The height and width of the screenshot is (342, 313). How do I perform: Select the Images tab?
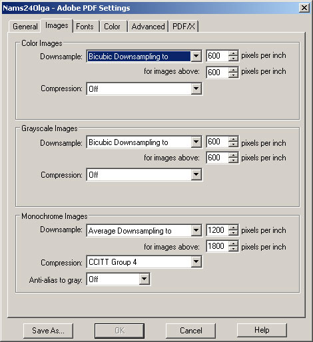pos(57,26)
